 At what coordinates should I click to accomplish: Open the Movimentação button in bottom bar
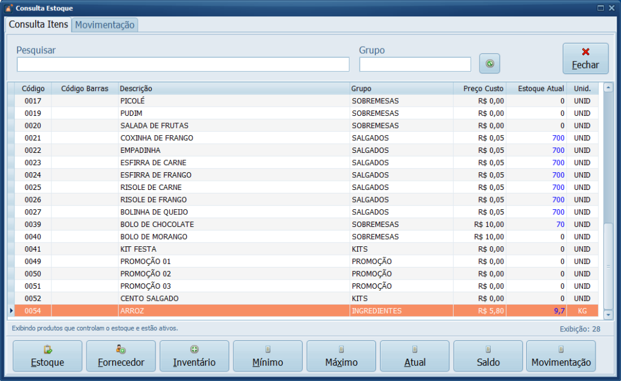click(561, 356)
